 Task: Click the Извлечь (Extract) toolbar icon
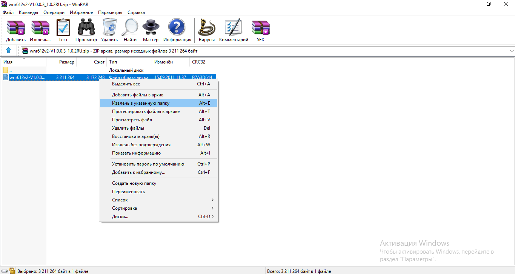(x=40, y=30)
